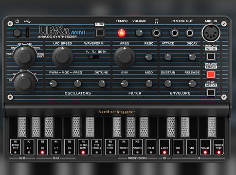
Task: Click the VOLUME knob
Action: pyautogui.click(x=139, y=33)
